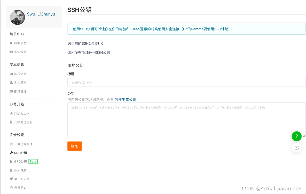This screenshot has width=306, height=194.
Task: Click the blue SSH info notice text
Action: click(x=151, y=29)
